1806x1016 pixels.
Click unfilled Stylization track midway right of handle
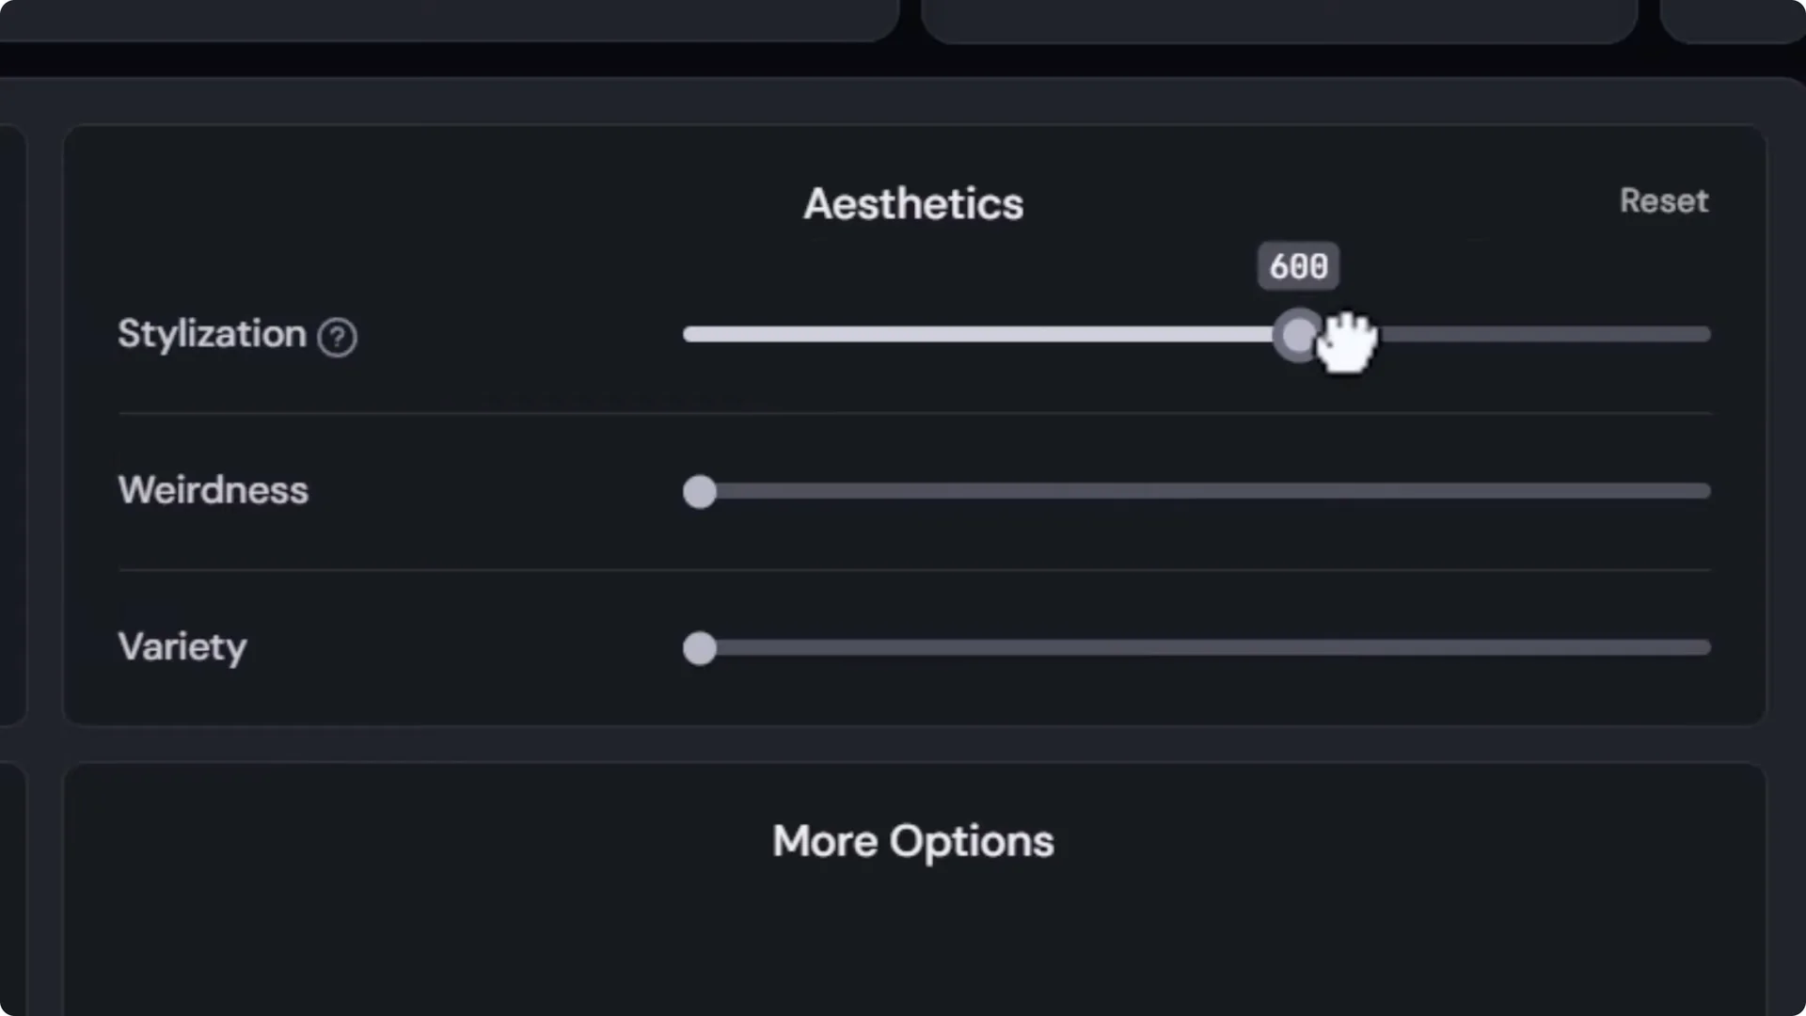(1543, 335)
